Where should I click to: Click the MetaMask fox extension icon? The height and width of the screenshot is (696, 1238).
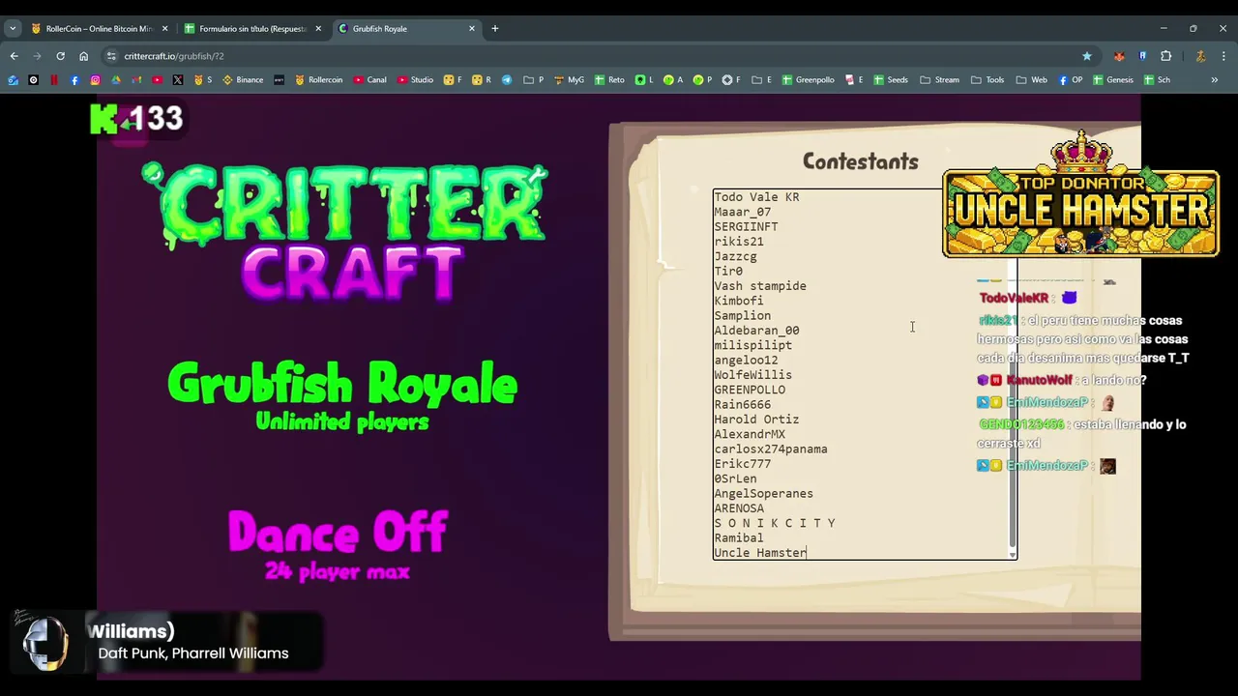(x=1119, y=56)
